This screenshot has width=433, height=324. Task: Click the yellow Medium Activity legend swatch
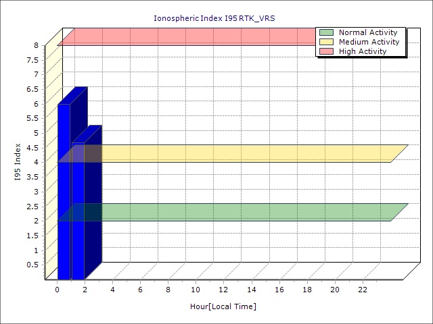[327, 42]
